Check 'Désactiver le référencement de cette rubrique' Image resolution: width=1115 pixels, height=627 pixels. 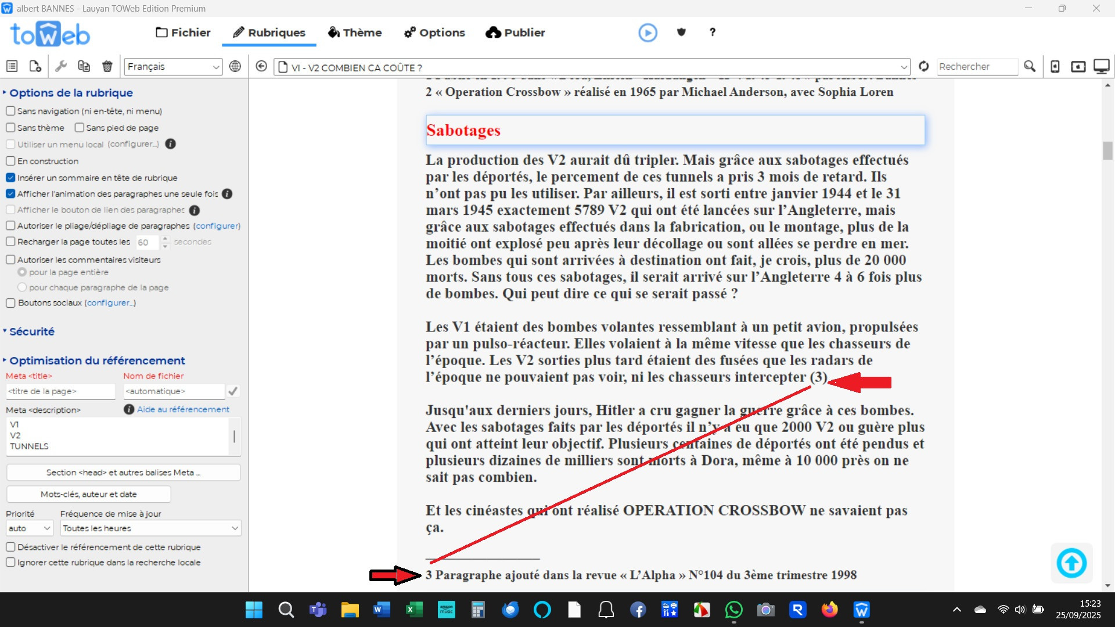pyautogui.click(x=10, y=547)
